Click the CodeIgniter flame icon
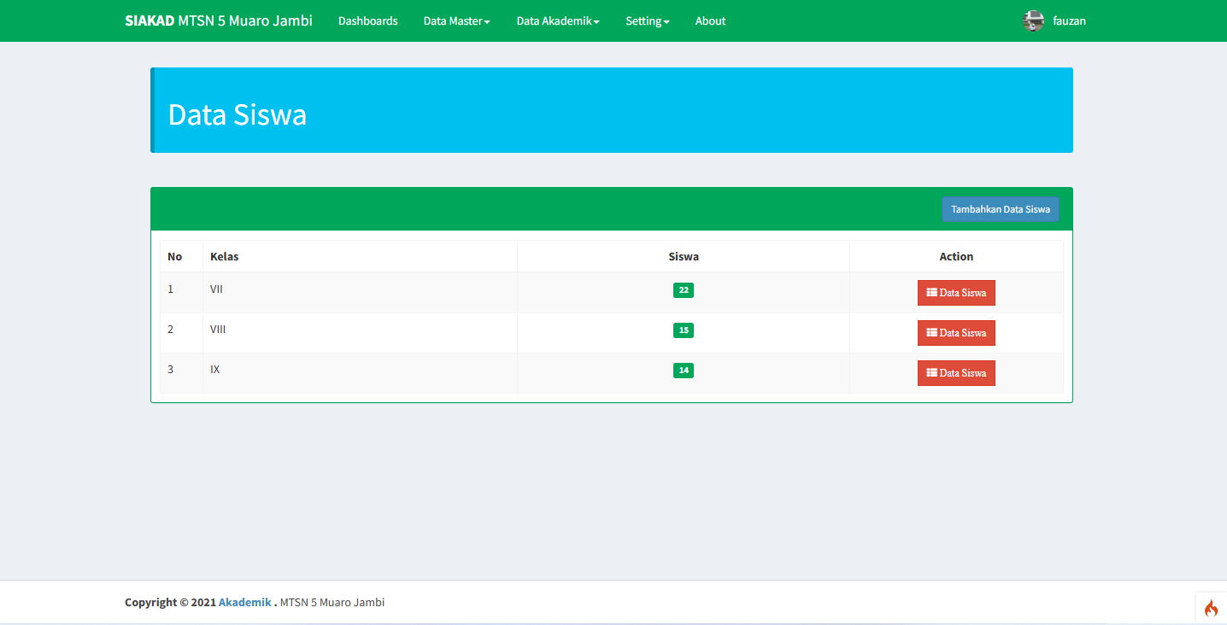Screen dimensions: 1227x625 pos(1211,608)
